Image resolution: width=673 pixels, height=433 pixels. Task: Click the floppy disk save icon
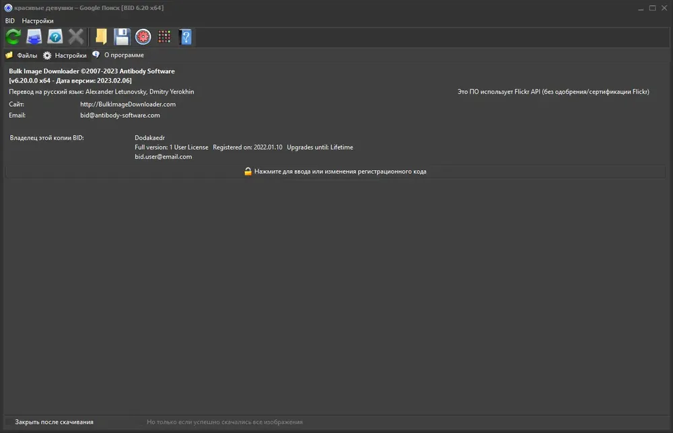122,37
